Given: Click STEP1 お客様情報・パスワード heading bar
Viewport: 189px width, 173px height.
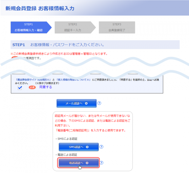Looking at the screenshot, I should click(94, 45).
